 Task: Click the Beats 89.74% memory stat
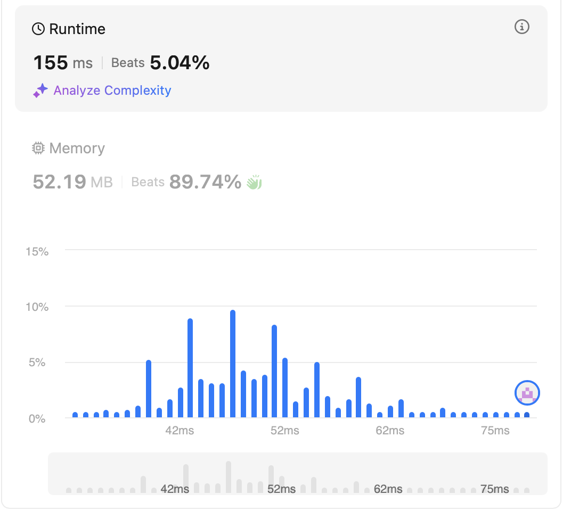click(x=186, y=183)
